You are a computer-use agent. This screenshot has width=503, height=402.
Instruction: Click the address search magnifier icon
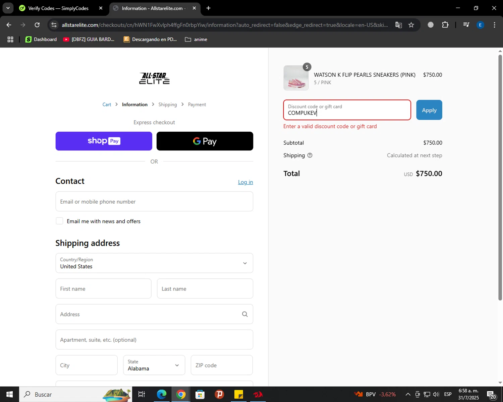[245, 314]
